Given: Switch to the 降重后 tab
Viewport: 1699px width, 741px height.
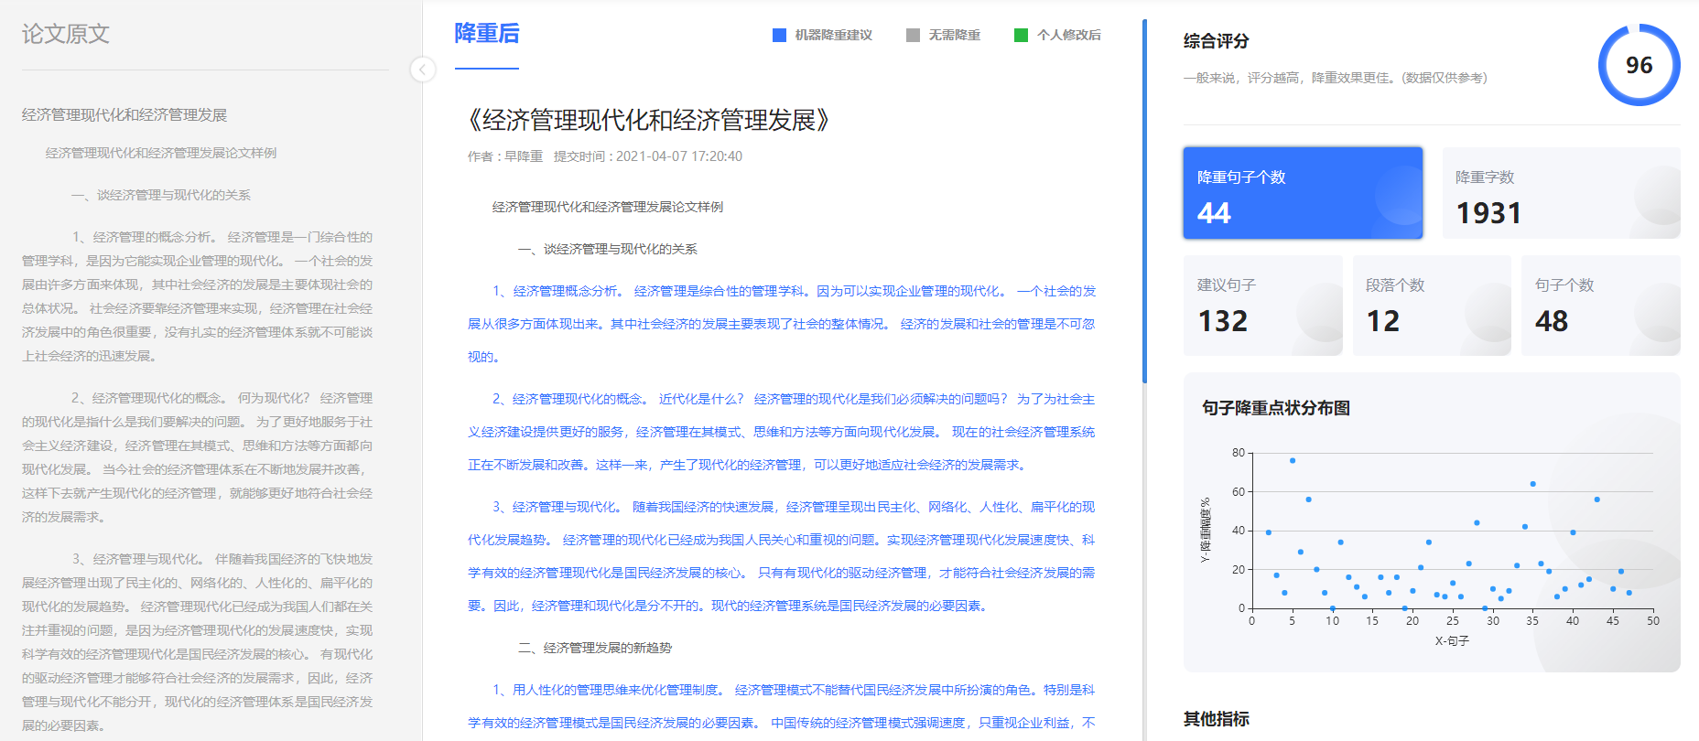Looking at the screenshot, I should [486, 34].
